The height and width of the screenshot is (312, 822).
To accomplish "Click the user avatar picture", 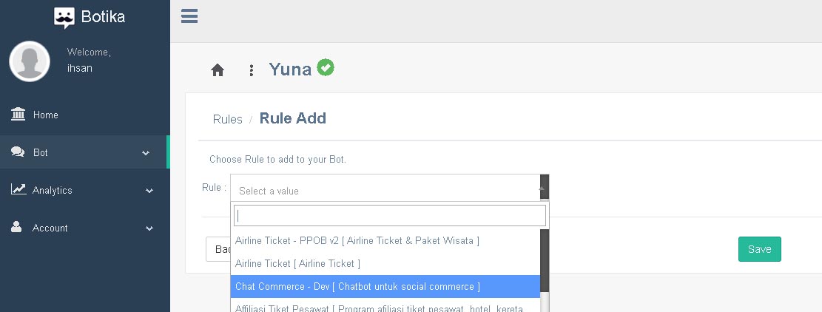I will [x=30, y=61].
